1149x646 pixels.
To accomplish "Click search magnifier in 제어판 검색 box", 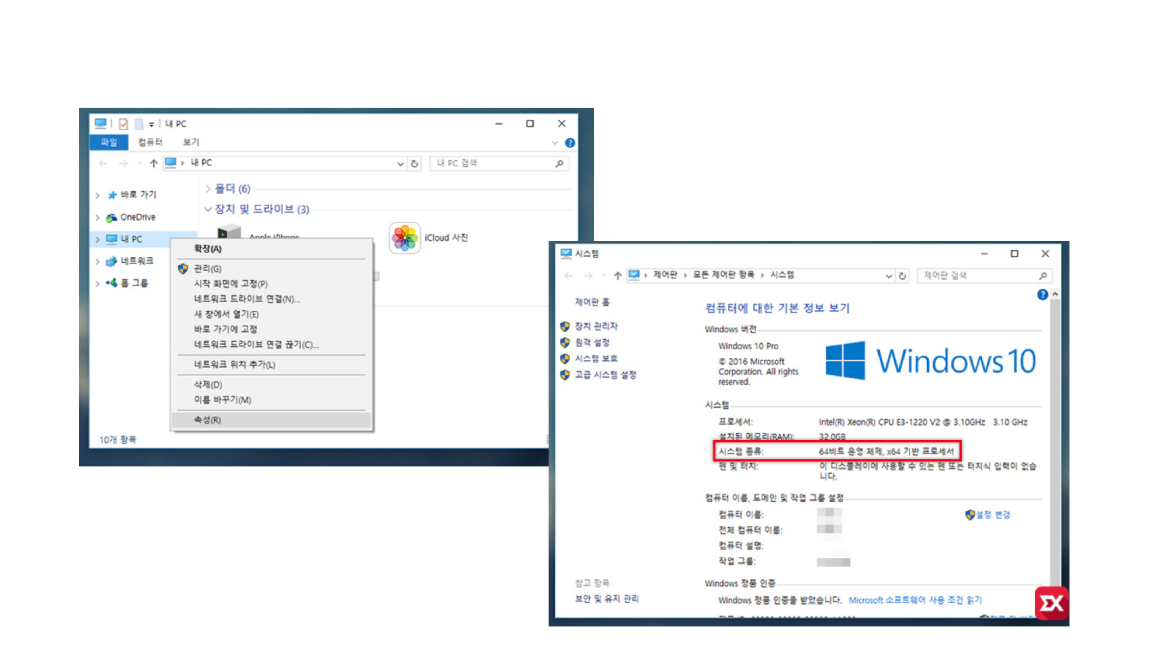I will [1042, 276].
